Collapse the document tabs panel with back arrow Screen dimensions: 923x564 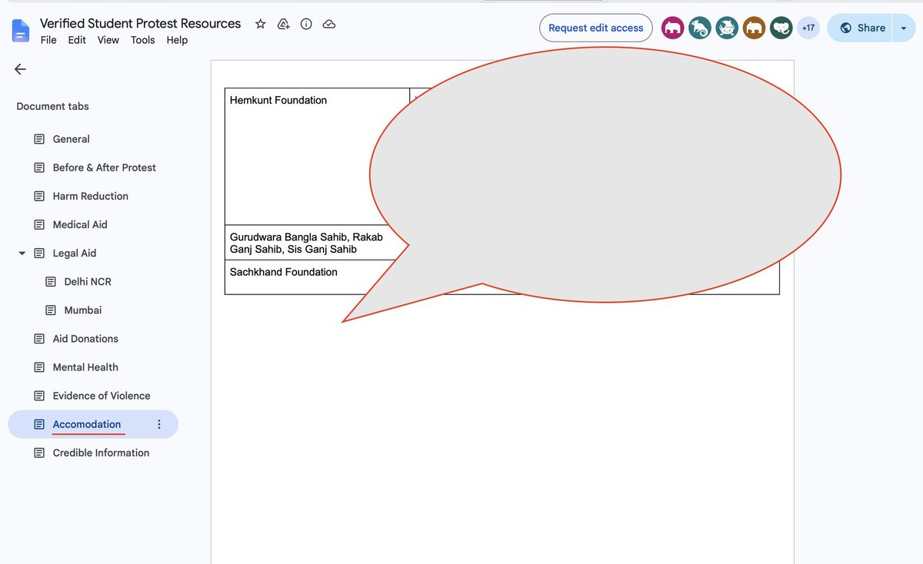click(20, 69)
